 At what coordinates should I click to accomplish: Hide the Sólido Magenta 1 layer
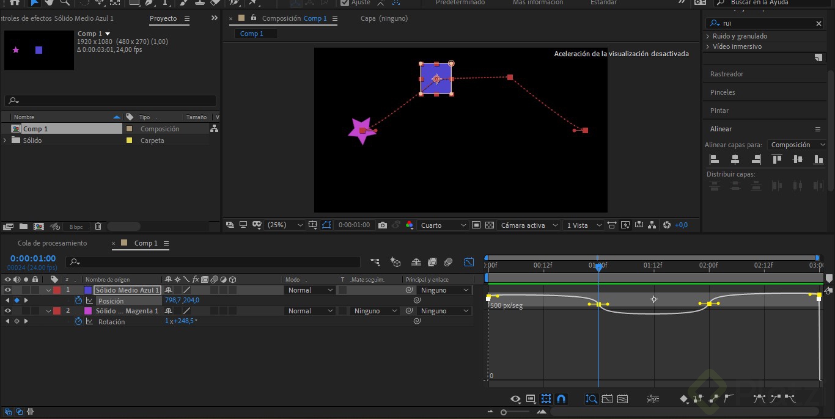(8, 311)
